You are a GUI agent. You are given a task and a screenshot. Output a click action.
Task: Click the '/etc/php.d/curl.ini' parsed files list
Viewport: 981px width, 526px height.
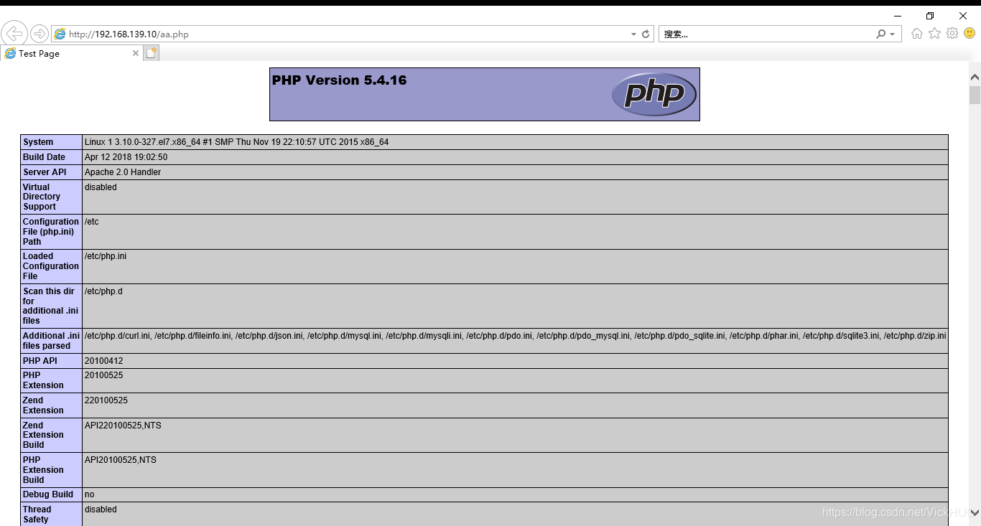(x=515, y=336)
